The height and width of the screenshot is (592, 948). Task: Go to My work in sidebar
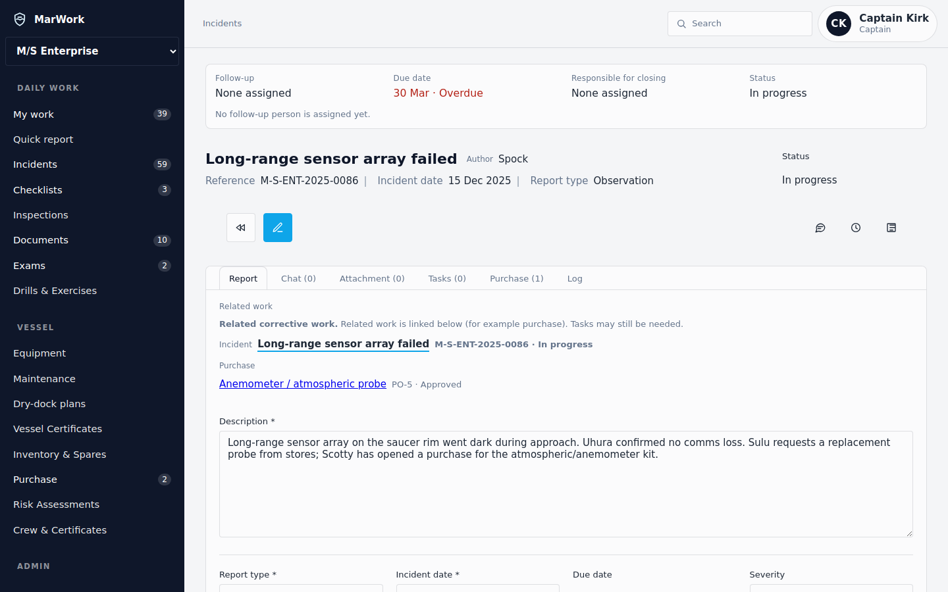pyautogui.click(x=92, y=114)
